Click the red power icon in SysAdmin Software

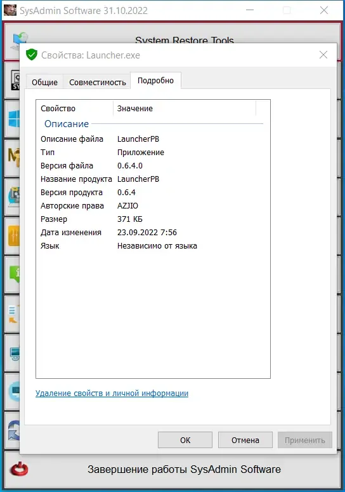[19, 469]
